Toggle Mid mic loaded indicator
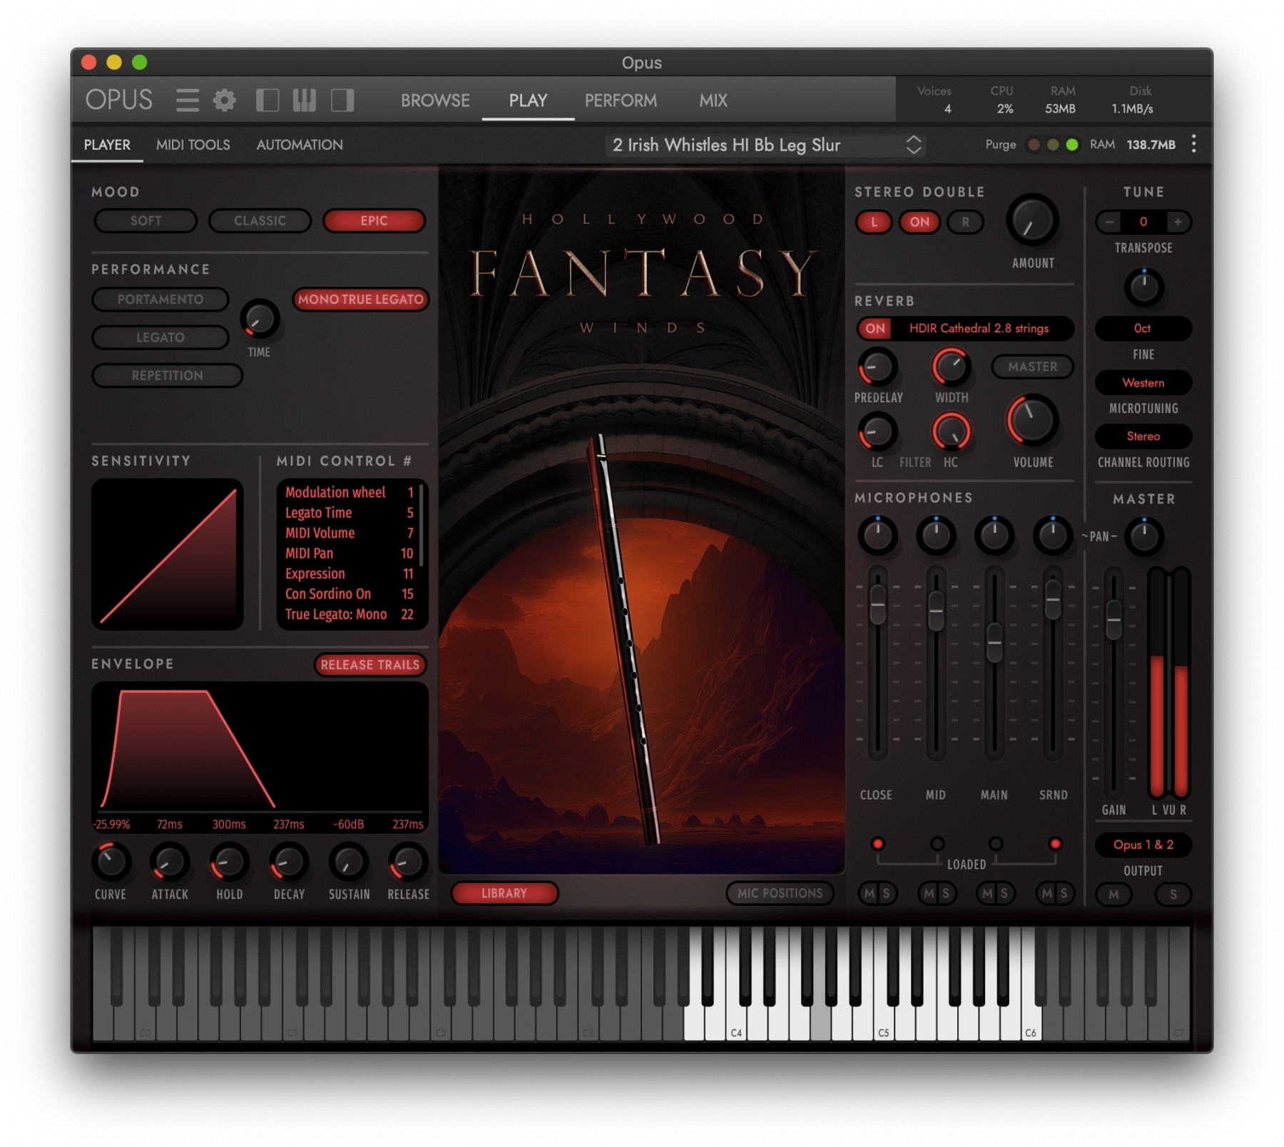This screenshot has height=1147, width=1284. point(937,844)
